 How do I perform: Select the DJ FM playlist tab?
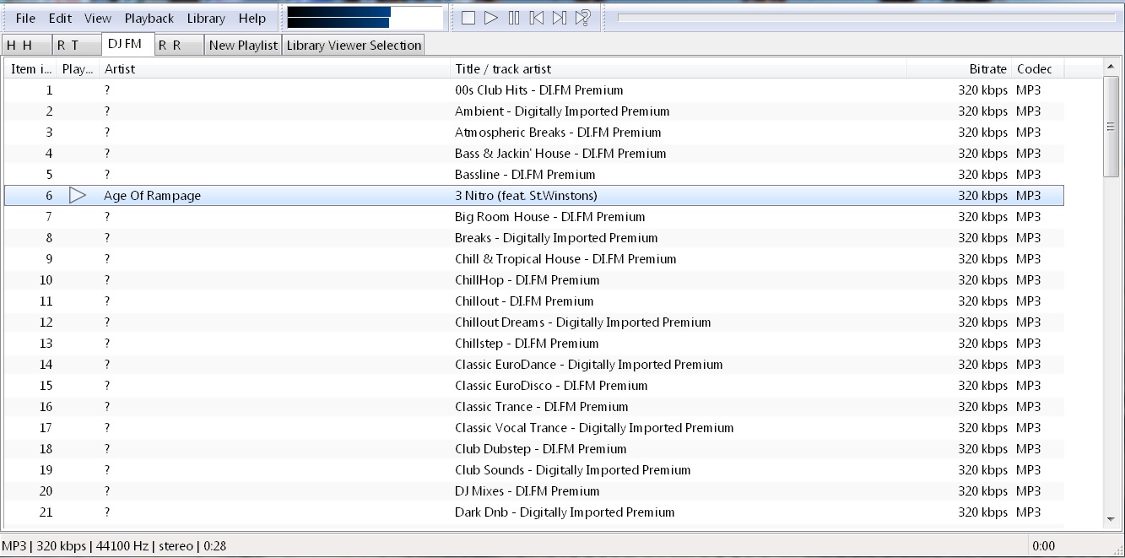127,44
